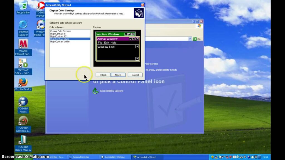Click preview scrollbar up arrow
Screen dimensions: 285x160
(137, 47)
